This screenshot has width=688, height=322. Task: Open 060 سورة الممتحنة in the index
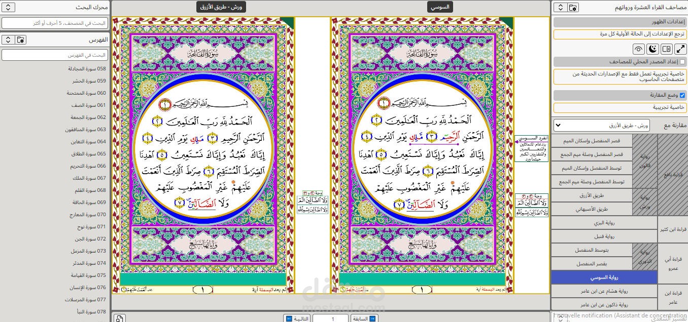86,93
